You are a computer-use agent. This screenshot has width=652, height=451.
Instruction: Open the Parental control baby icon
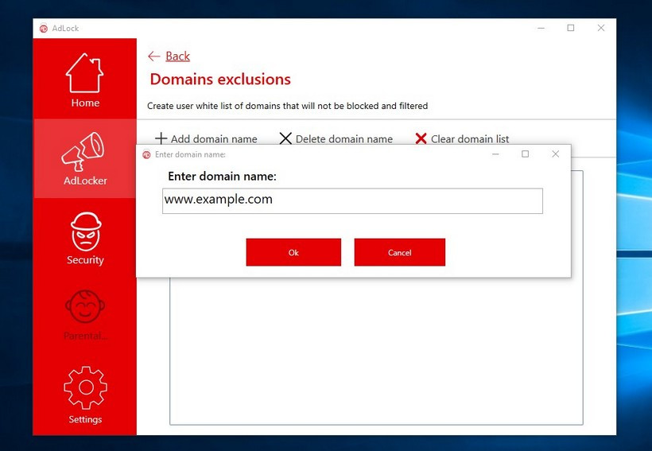tap(85, 306)
